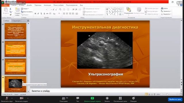Increase font size with large A icon

click(53, 9)
